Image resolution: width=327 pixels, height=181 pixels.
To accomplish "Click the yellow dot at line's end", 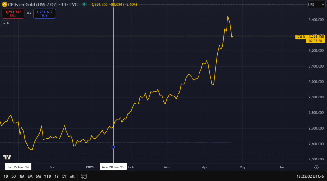I will coord(232,37).
